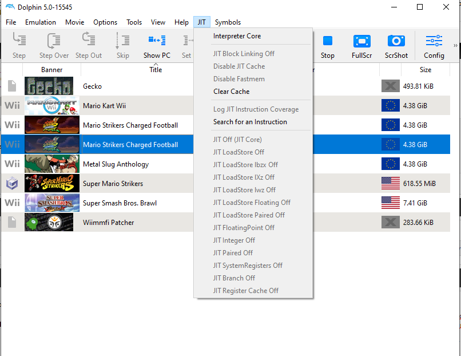Select JIT LoadStore lXz Off entry

point(253,177)
